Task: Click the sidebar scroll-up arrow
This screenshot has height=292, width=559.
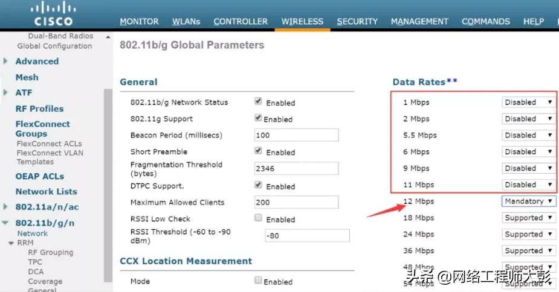Action: pyautogui.click(x=108, y=37)
